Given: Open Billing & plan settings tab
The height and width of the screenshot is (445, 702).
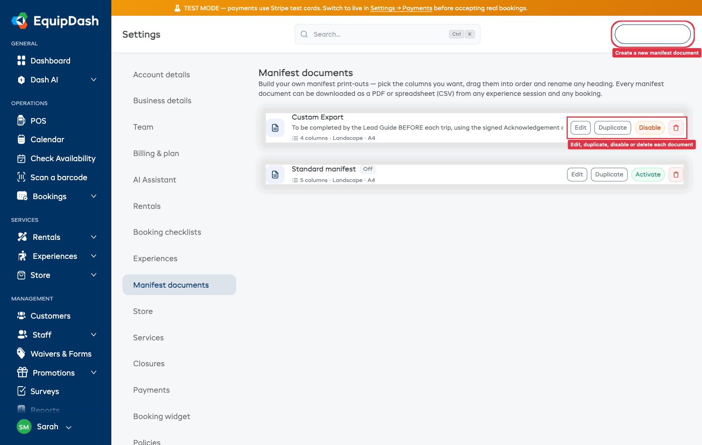Looking at the screenshot, I should pos(179,153).
